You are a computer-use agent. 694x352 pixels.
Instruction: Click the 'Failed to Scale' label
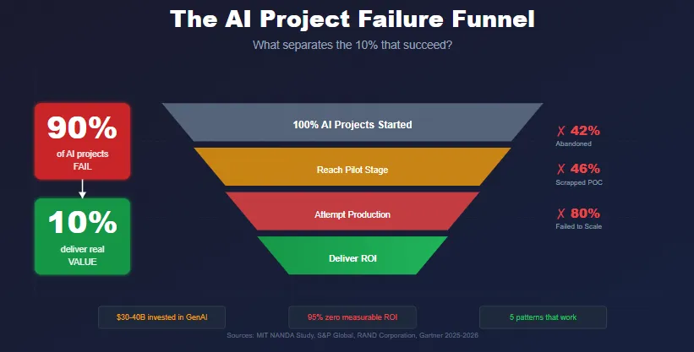click(579, 226)
